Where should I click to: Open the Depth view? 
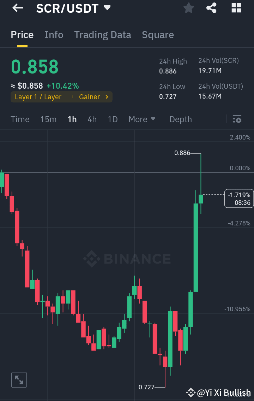tap(180, 119)
